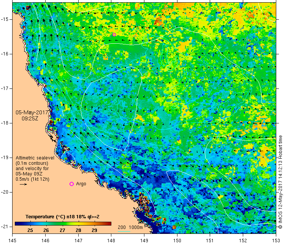Viewport: 285px width, 243px height.
Task: Click the colorbar tick label '26'
Action: coord(46,230)
